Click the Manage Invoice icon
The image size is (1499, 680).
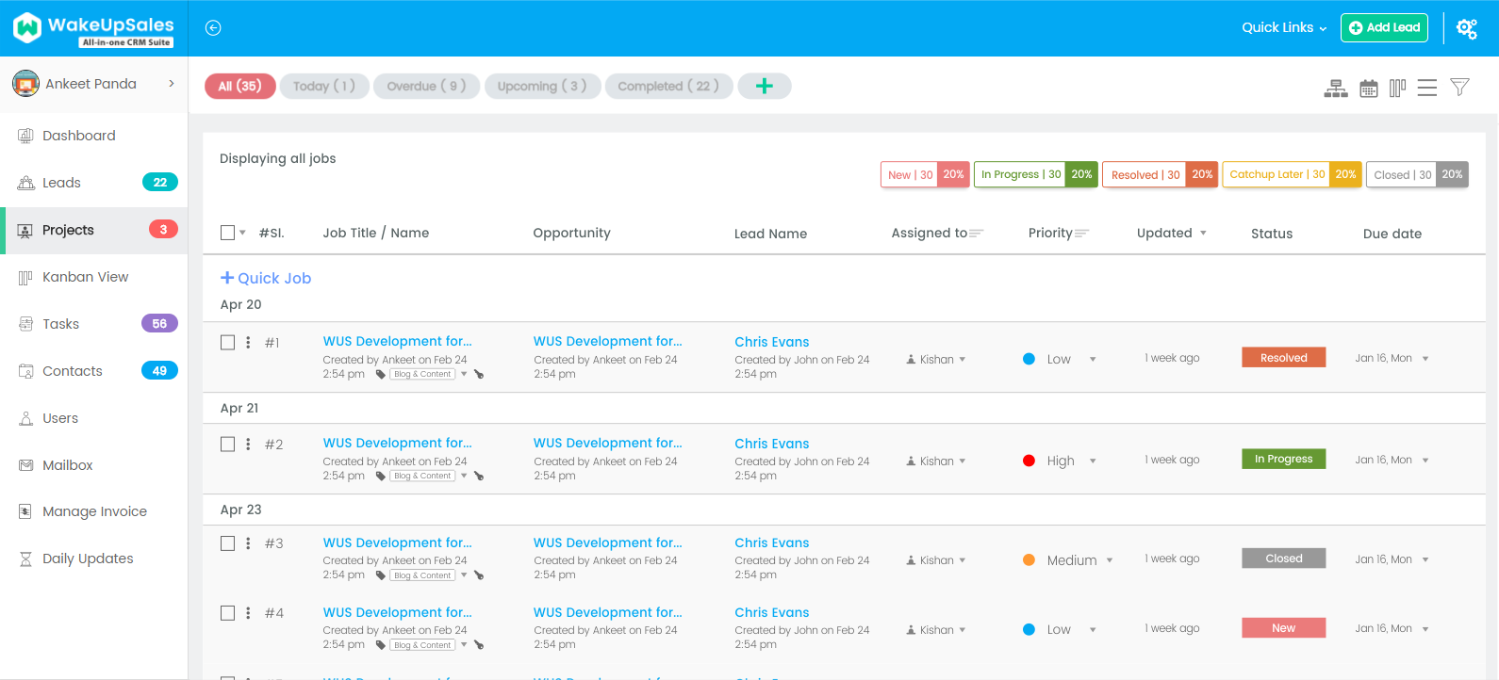[25, 511]
